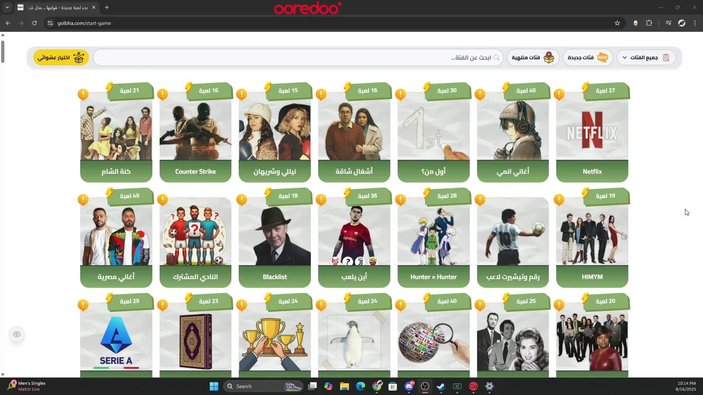Bookmark this page with the star icon
This screenshot has width=703, height=395.
point(617,23)
